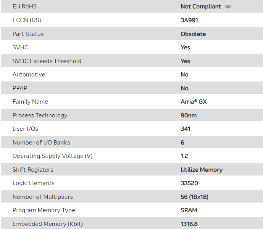This screenshot has height=229, width=263.
Task: Click the ECCN value 3A991
Action: pos(189,20)
